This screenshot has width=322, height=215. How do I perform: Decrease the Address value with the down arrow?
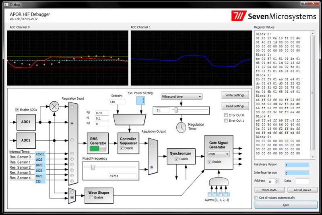pos(277,182)
